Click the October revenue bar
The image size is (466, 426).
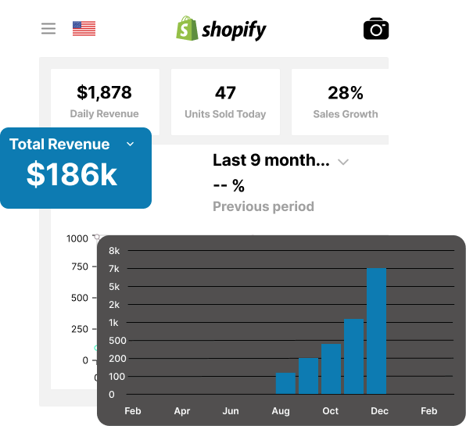pyautogui.click(x=331, y=369)
